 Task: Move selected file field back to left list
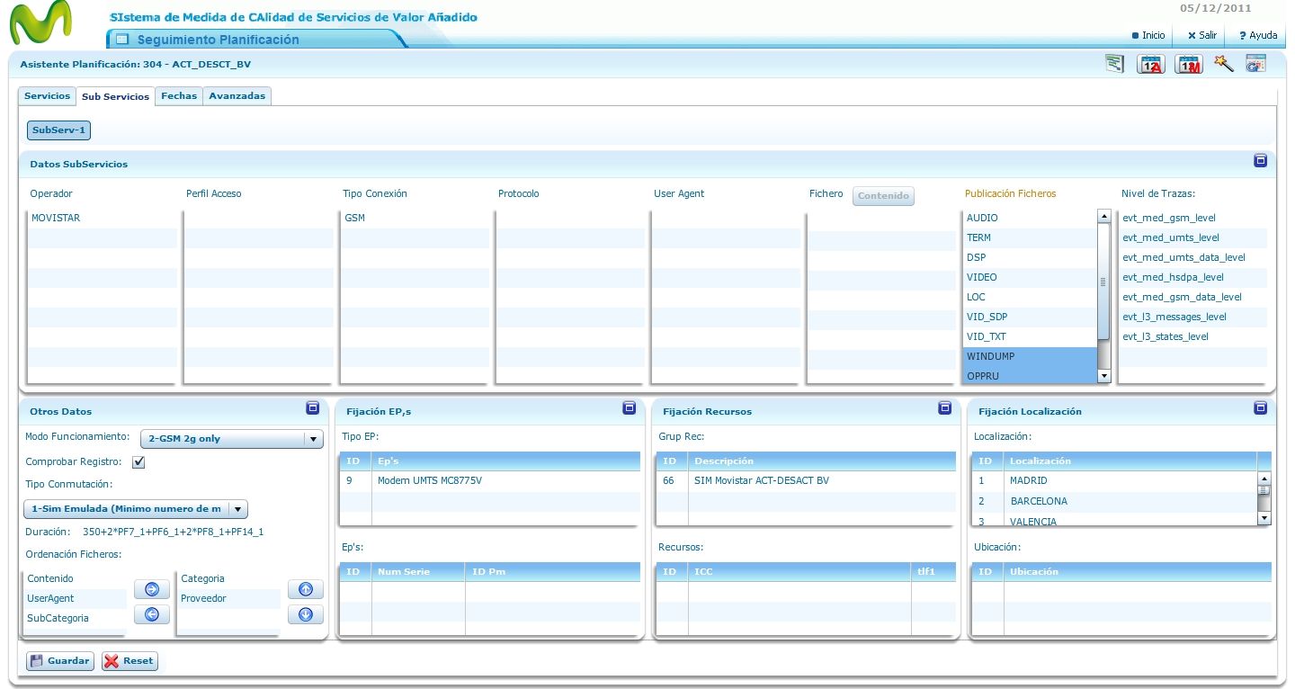(152, 614)
